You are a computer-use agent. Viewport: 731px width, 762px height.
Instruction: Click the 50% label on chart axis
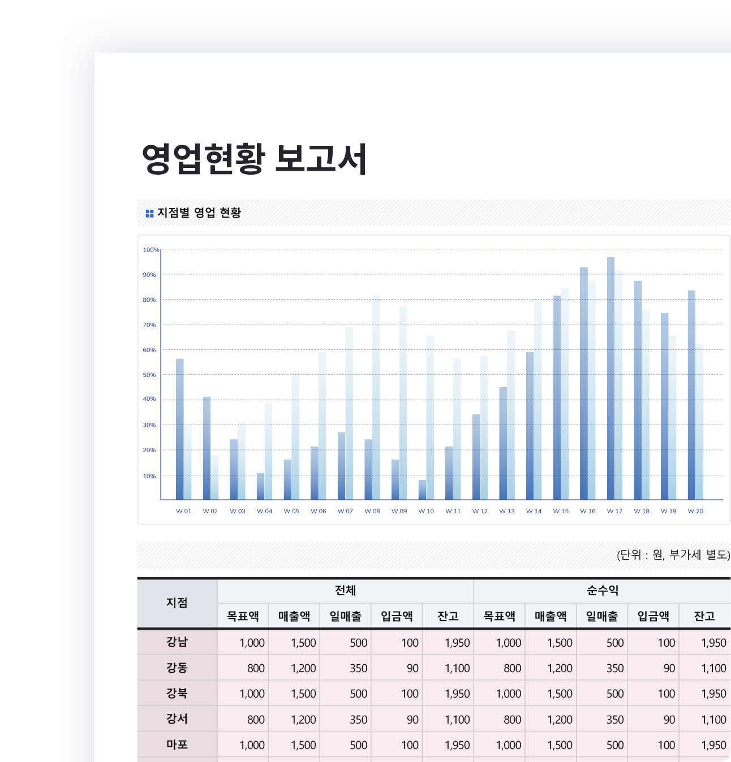point(149,375)
